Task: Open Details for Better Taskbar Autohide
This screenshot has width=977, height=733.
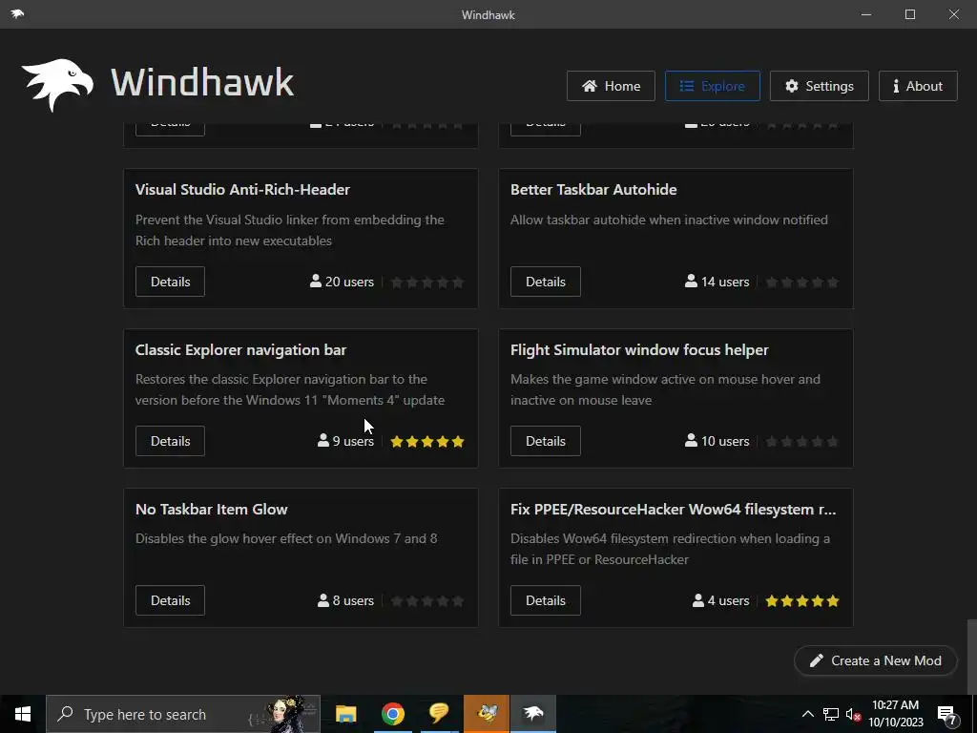Action: [545, 282]
